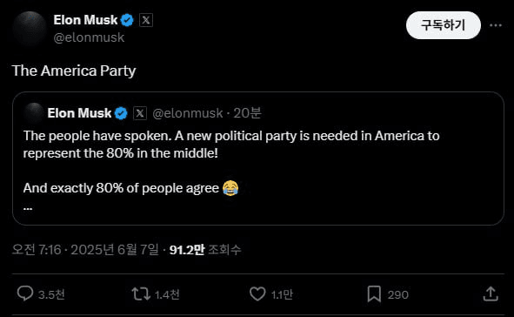Click the X affiliation badge in the header

coord(146,20)
